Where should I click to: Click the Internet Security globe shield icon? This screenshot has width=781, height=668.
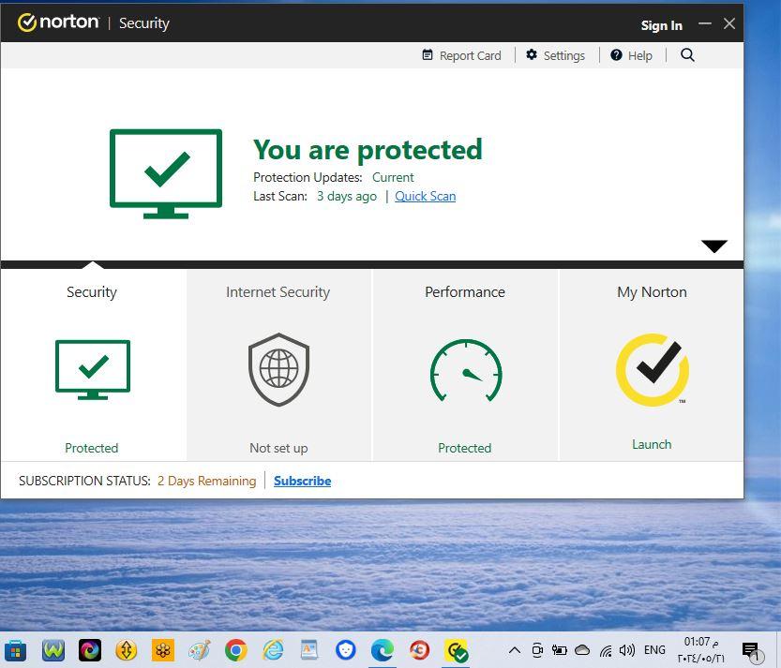tap(279, 369)
